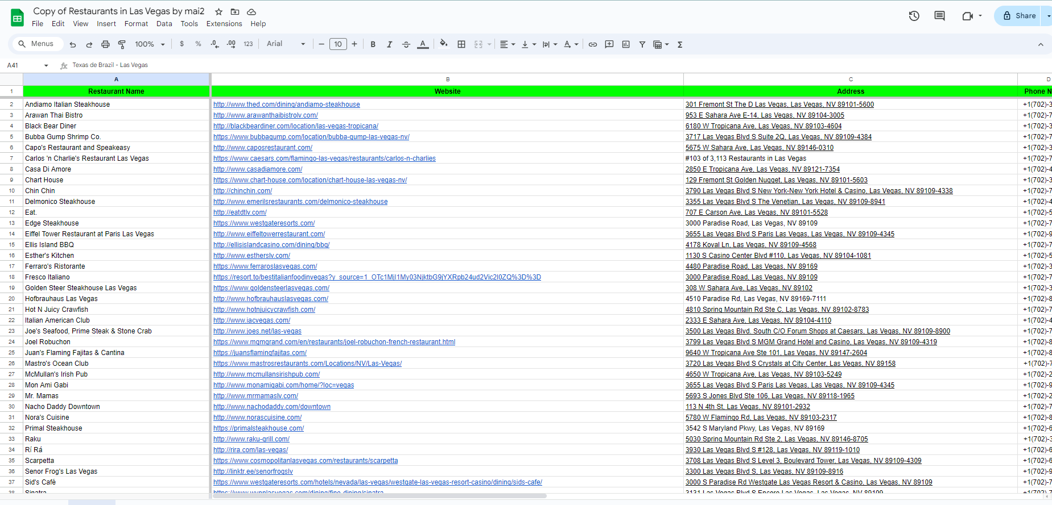Open vertical align dropdown
This screenshot has width=1052, height=505.
[x=529, y=44]
